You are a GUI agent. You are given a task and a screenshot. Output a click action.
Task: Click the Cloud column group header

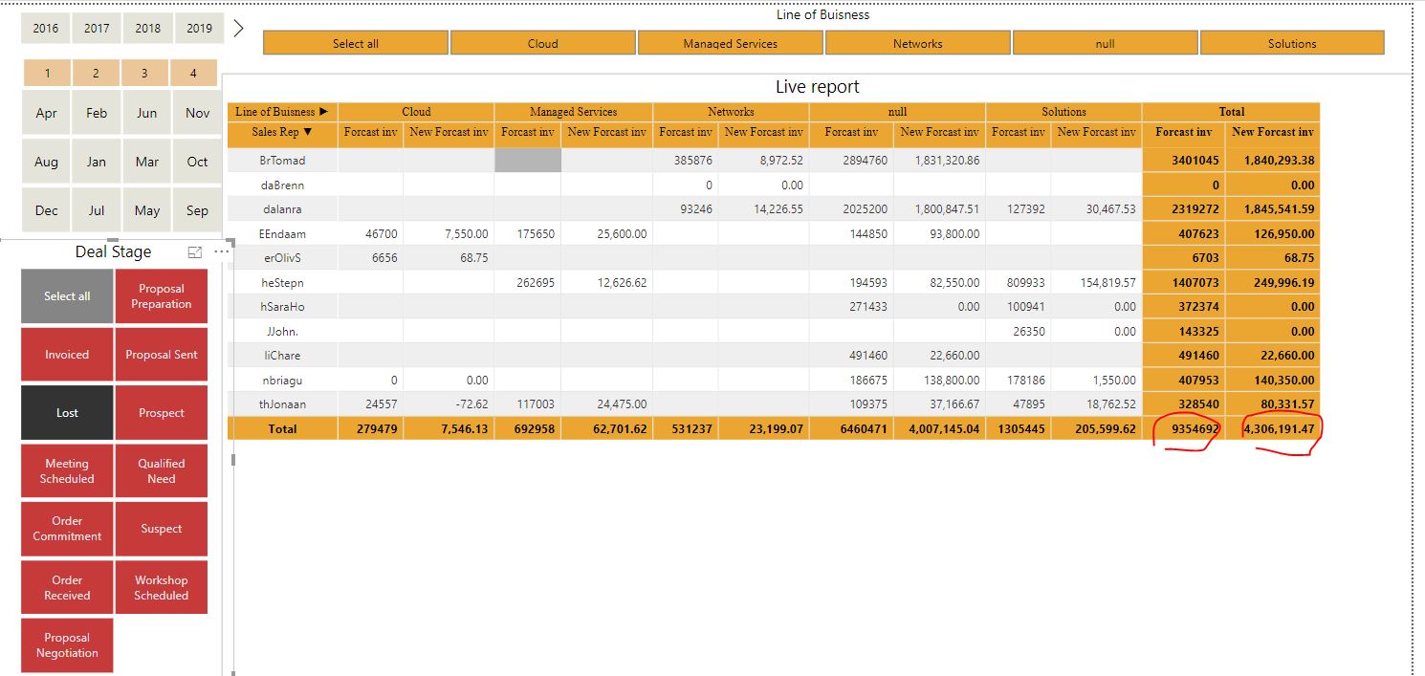[416, 112]
